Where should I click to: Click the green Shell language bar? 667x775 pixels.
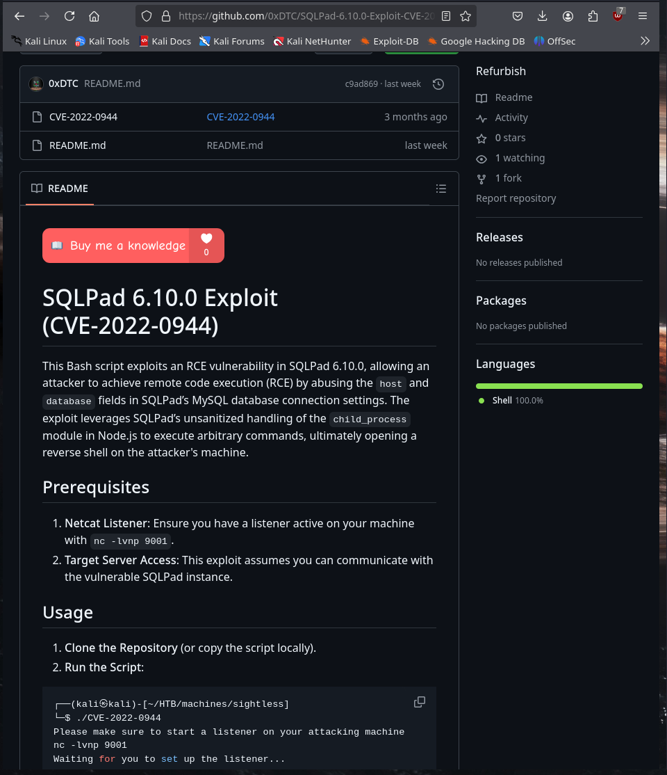click(x=559, y=386)
